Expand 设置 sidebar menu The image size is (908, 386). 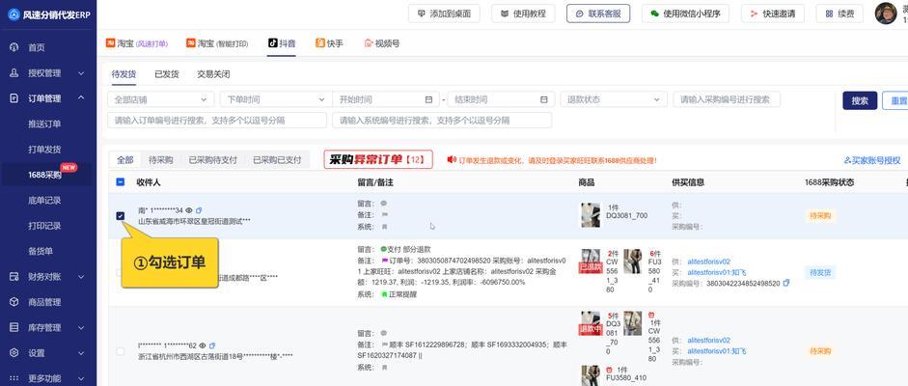81,352
